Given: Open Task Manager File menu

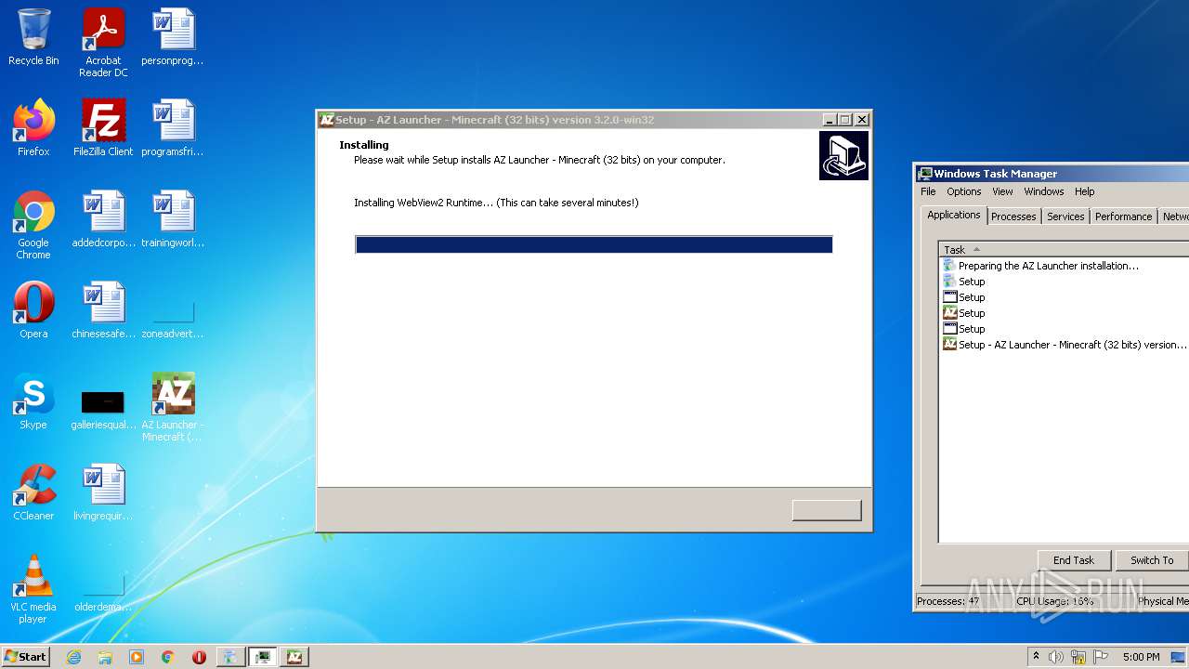Looking at the screenshot, I should point(928,191).
